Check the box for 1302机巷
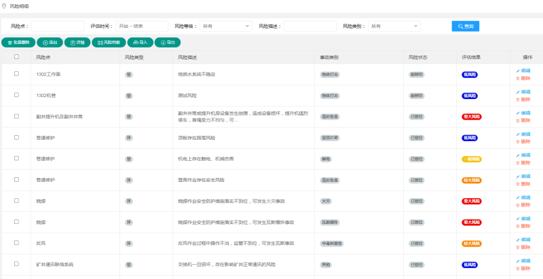543x279 pixels. [x=16, y=95]
